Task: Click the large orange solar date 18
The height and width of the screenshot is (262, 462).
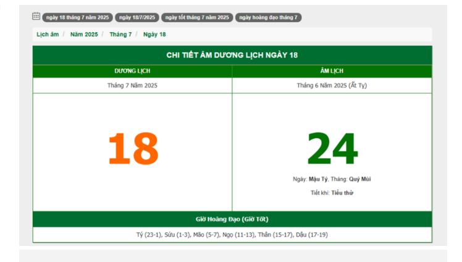Action: [x=133, y=149]
